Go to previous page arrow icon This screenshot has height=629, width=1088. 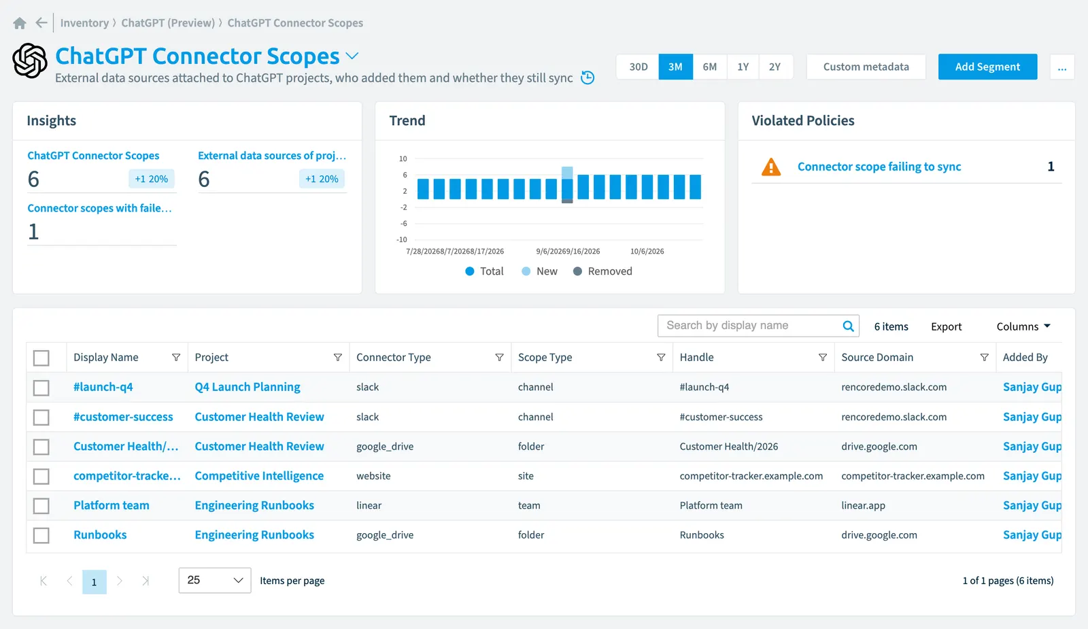click(x=69, y=581)
